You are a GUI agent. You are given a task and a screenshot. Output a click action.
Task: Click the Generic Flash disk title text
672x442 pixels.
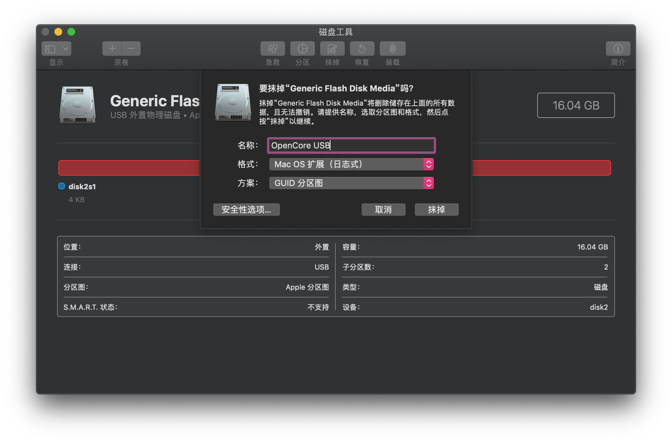tap(155, 101)
